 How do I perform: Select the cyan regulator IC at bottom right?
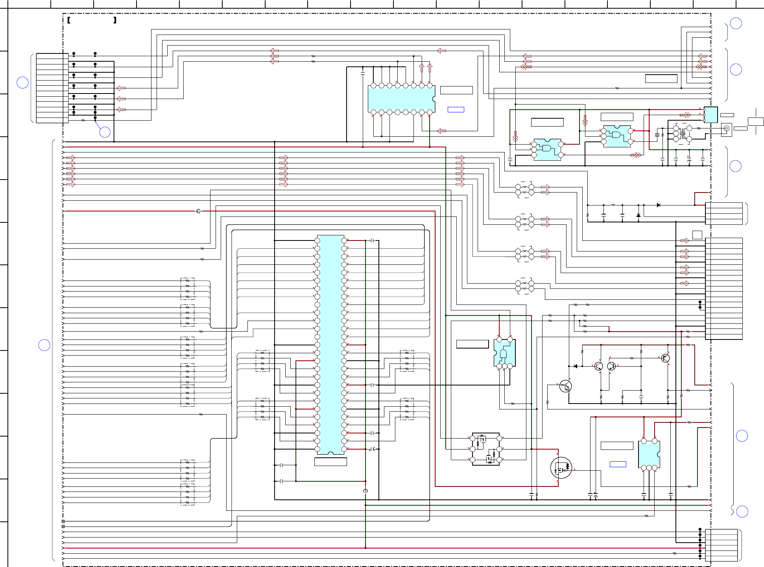click(649, 454)
